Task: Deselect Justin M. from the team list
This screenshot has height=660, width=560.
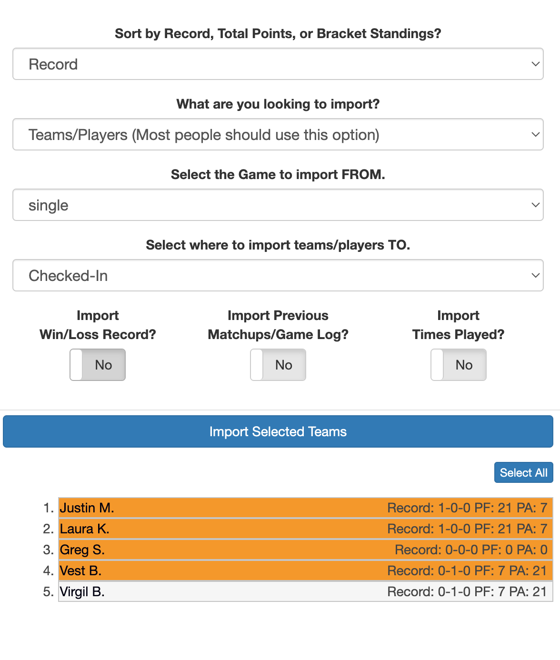Action: coord(305,508)
